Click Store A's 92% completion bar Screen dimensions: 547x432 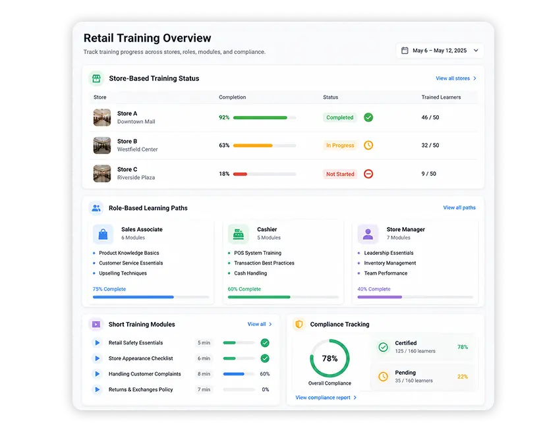click(264, 118)
